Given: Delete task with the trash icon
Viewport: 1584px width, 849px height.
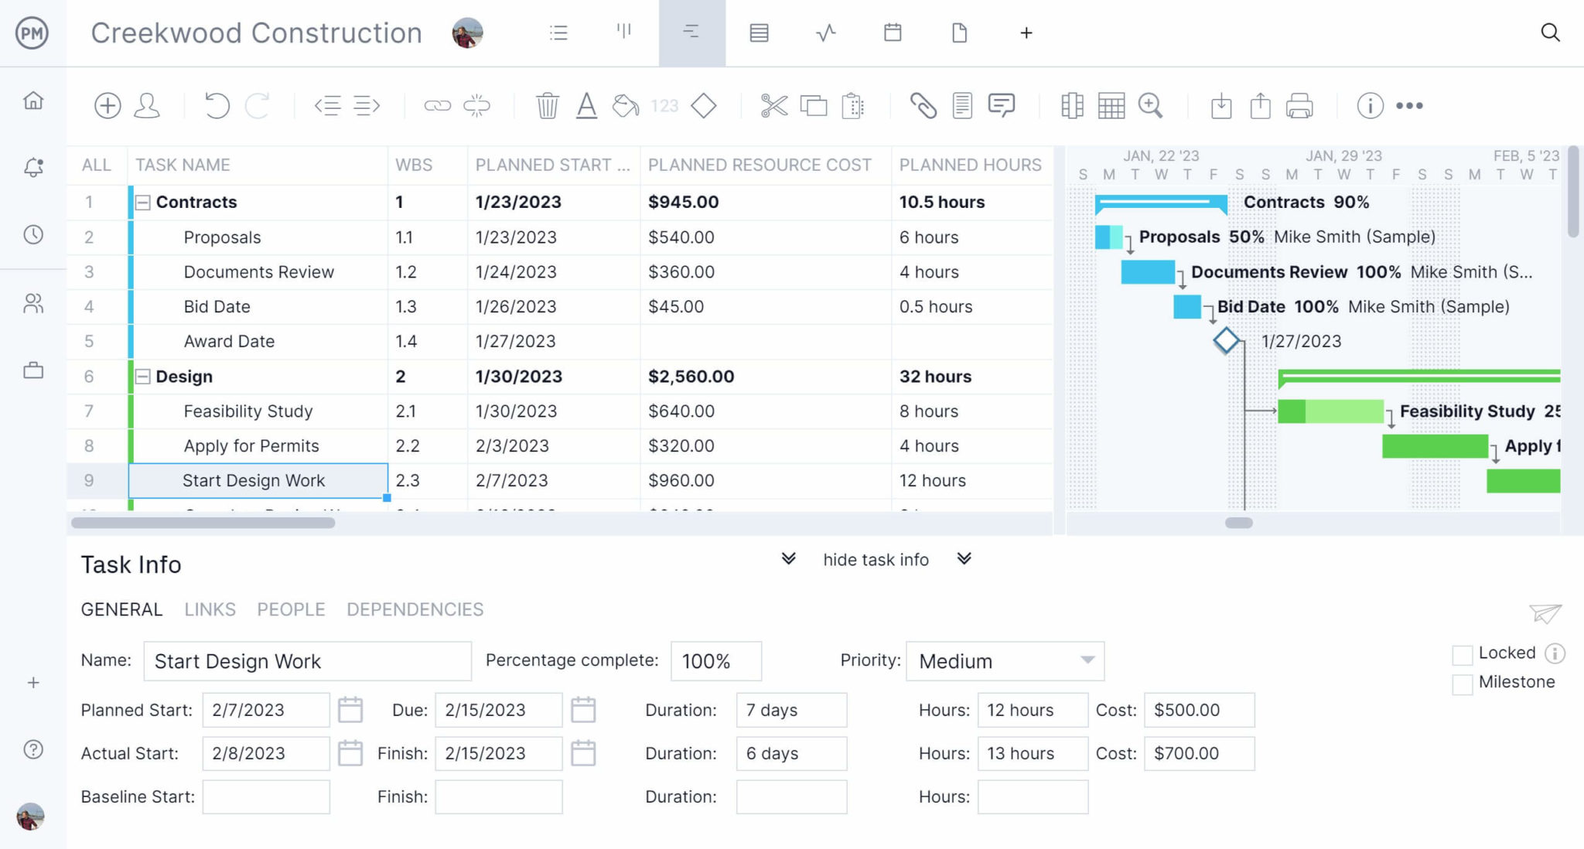Looking at the screenshot, I should [x=548, y=105].
